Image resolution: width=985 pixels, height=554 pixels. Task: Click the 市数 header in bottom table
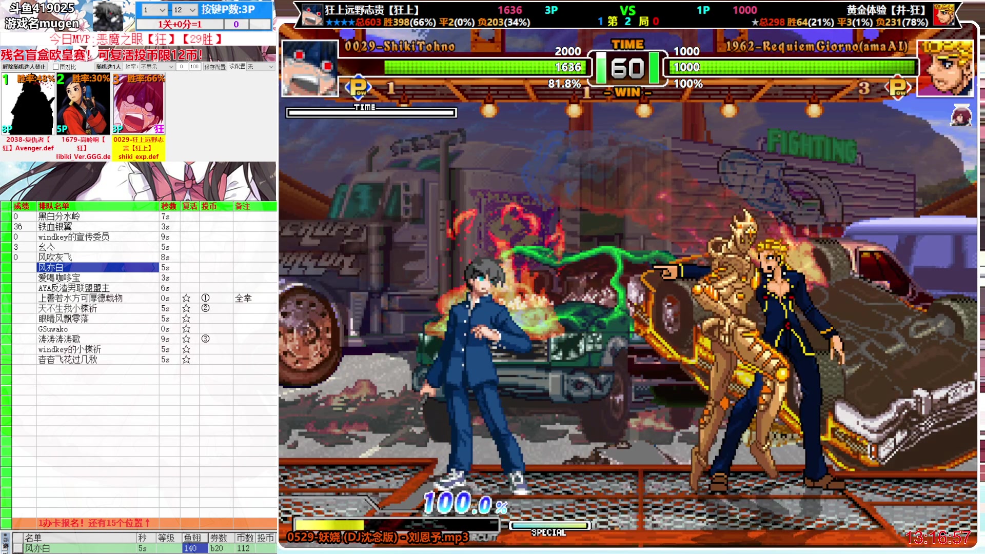245,538
